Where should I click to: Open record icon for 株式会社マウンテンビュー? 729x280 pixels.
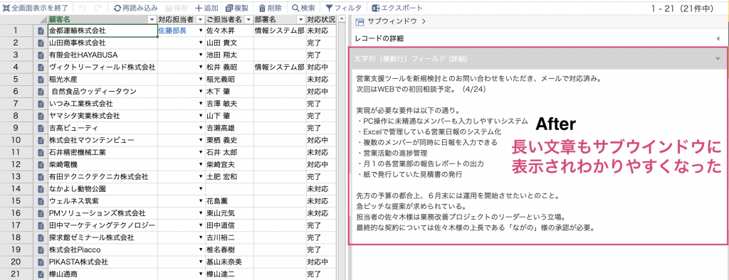pyautogui.click(x=41, y=140)
